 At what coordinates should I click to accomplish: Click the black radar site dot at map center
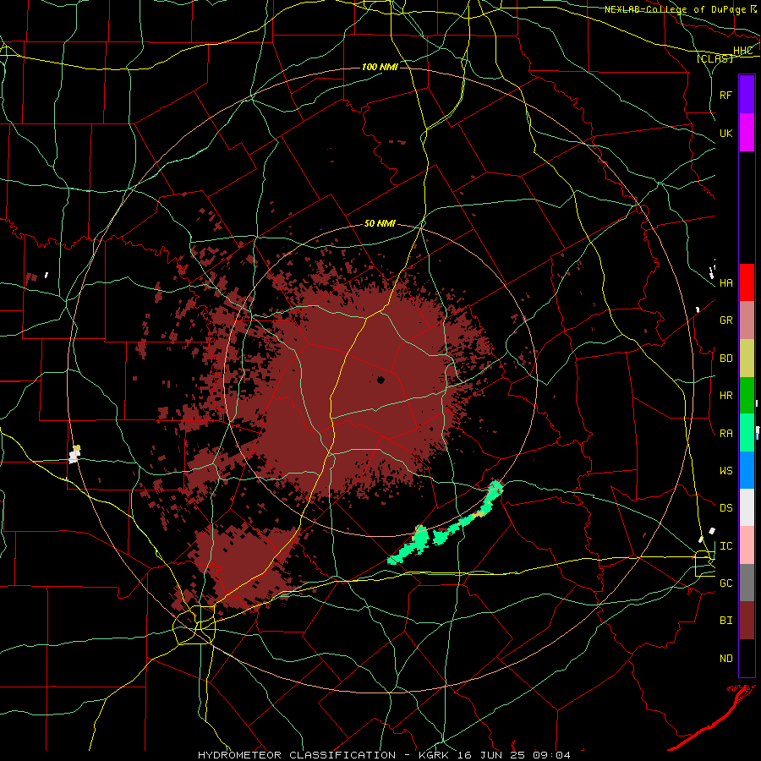point(380,380)
